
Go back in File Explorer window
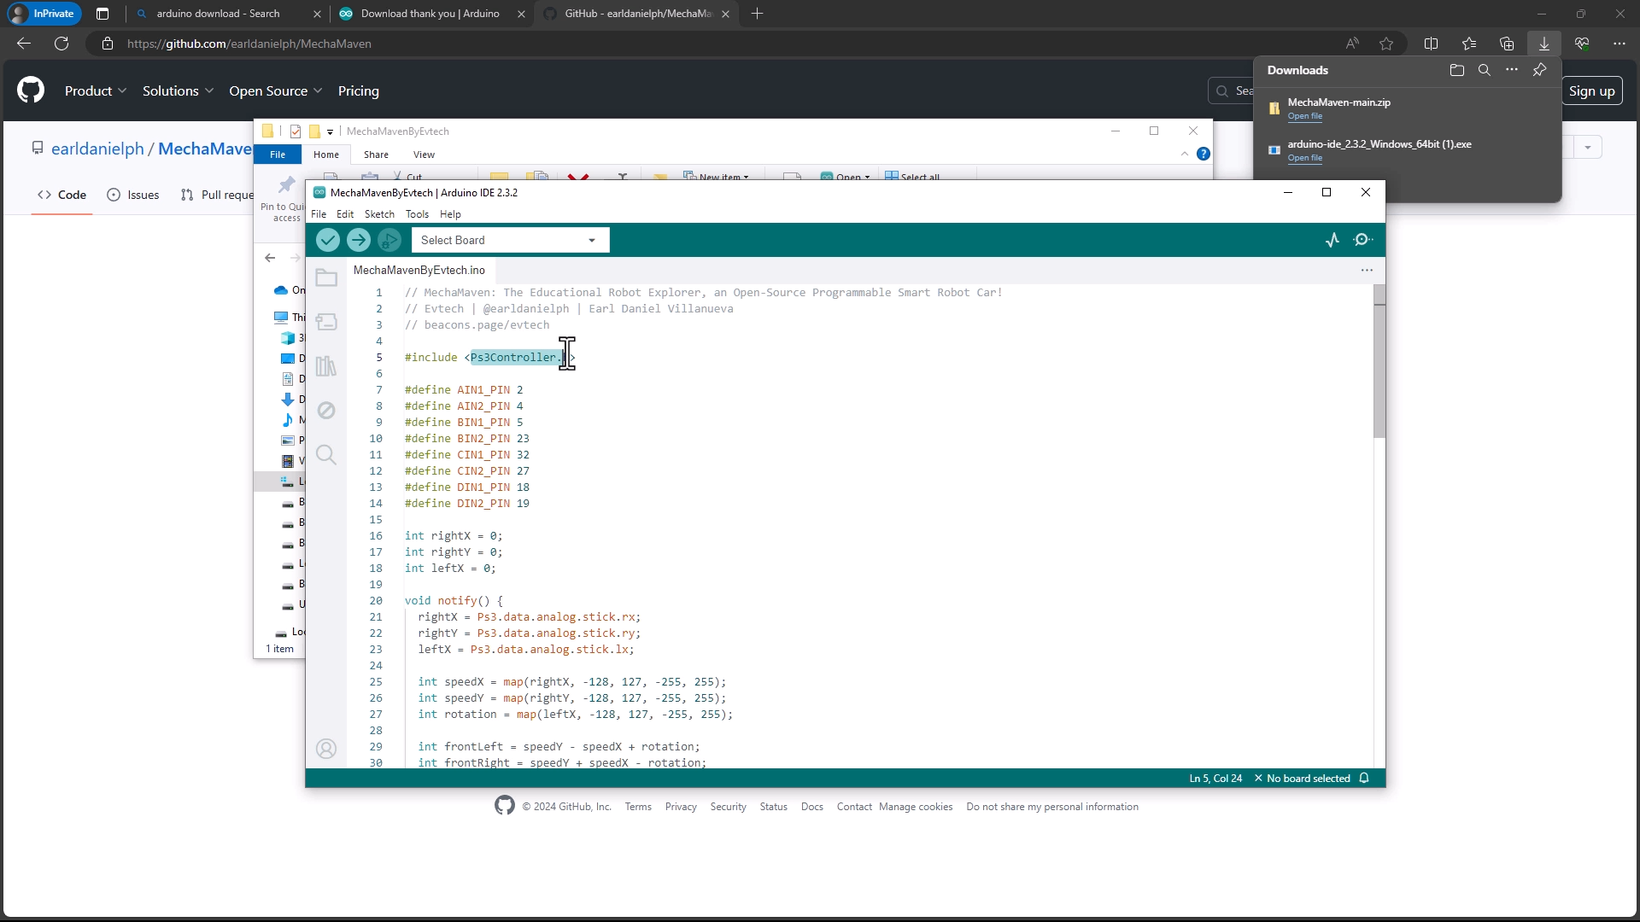270,257
